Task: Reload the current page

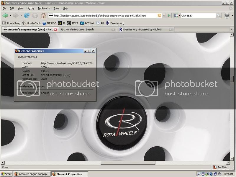Action: coord(27,16)
